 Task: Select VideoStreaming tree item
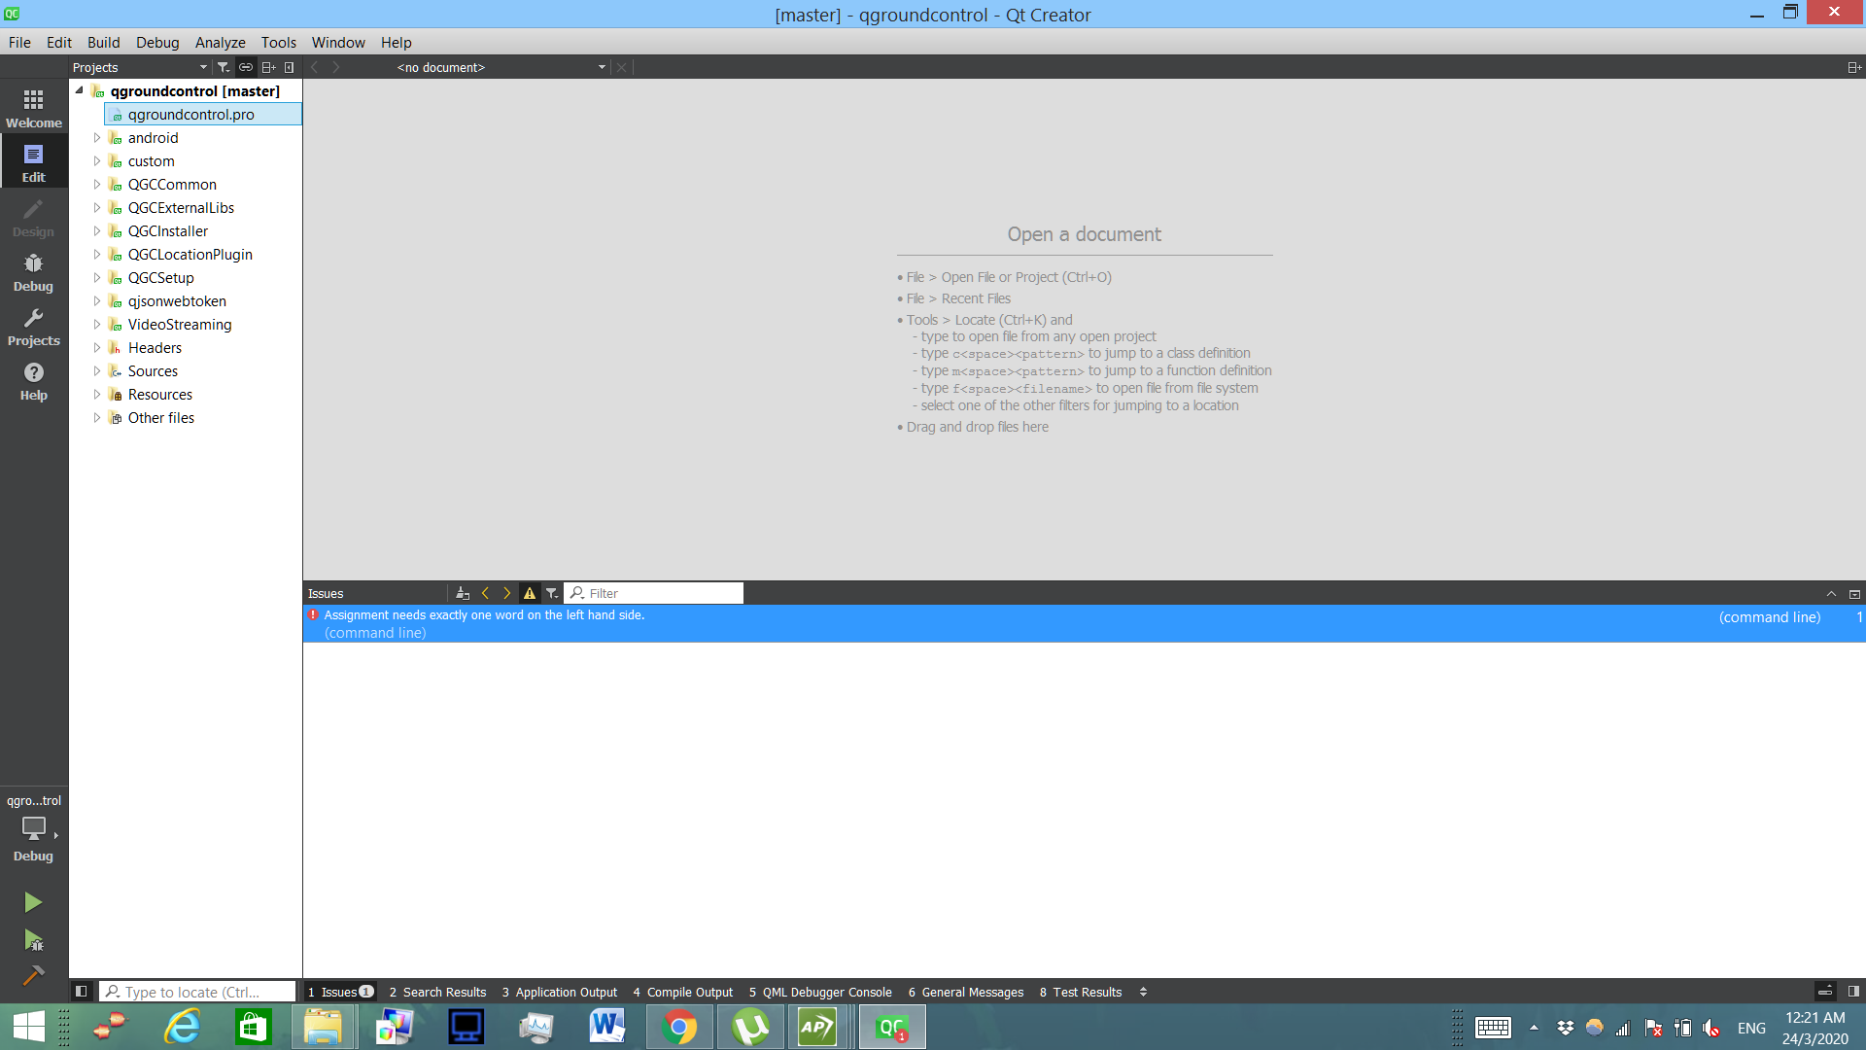coord(180,325)
